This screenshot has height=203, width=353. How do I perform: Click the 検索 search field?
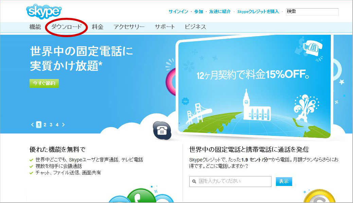[312, 12]
